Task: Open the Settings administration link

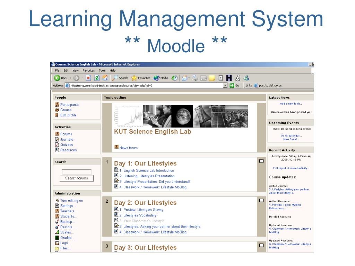Action: 68,206
